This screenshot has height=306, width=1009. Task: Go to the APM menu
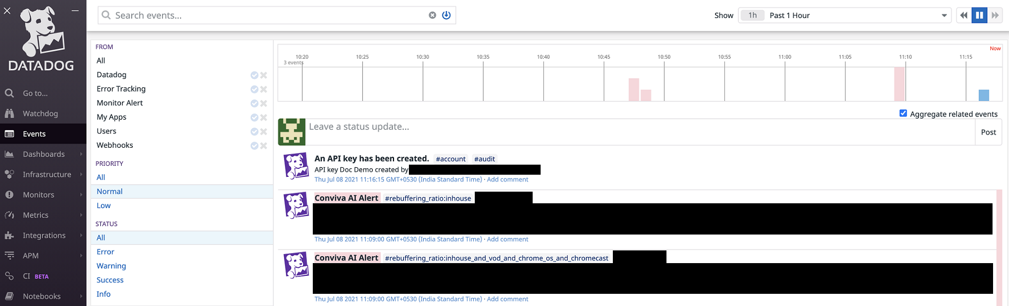click(x=31, y=256)
